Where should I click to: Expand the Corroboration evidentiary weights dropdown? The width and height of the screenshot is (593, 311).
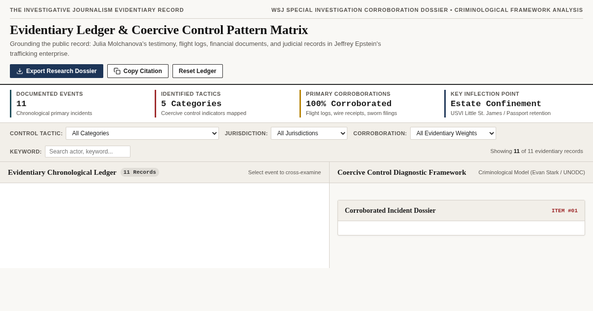click(x=453, y=133)
